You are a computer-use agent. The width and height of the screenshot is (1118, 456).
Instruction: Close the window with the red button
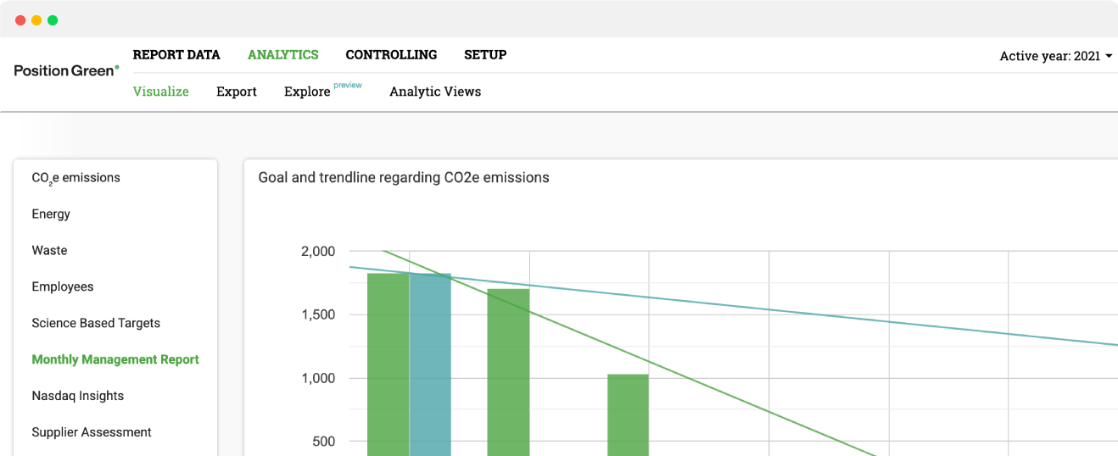(x=20, y=20)
